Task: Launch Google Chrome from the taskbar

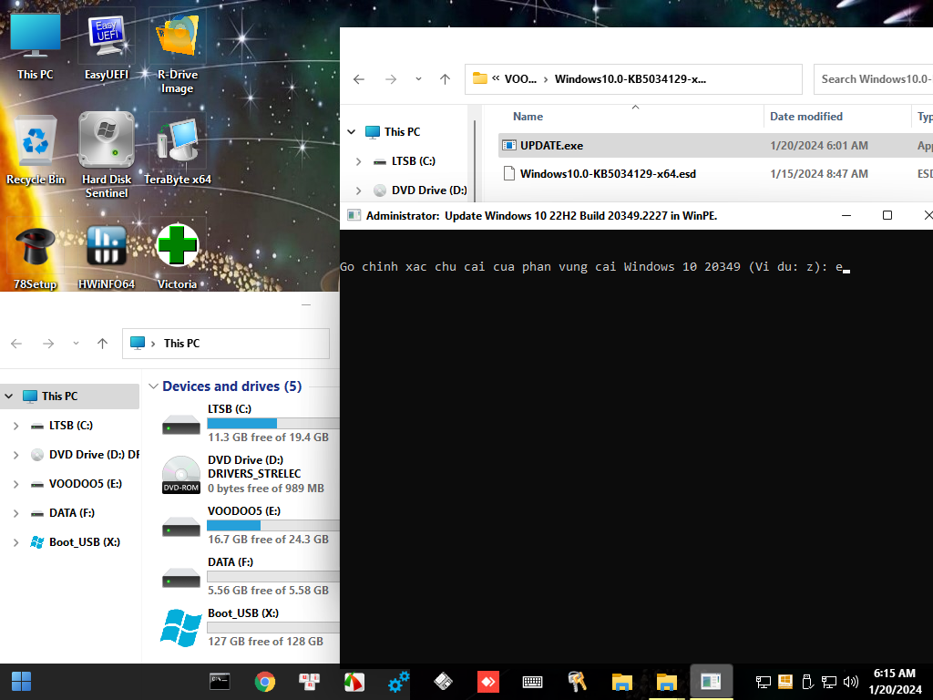Action: (x=265, y=682)
